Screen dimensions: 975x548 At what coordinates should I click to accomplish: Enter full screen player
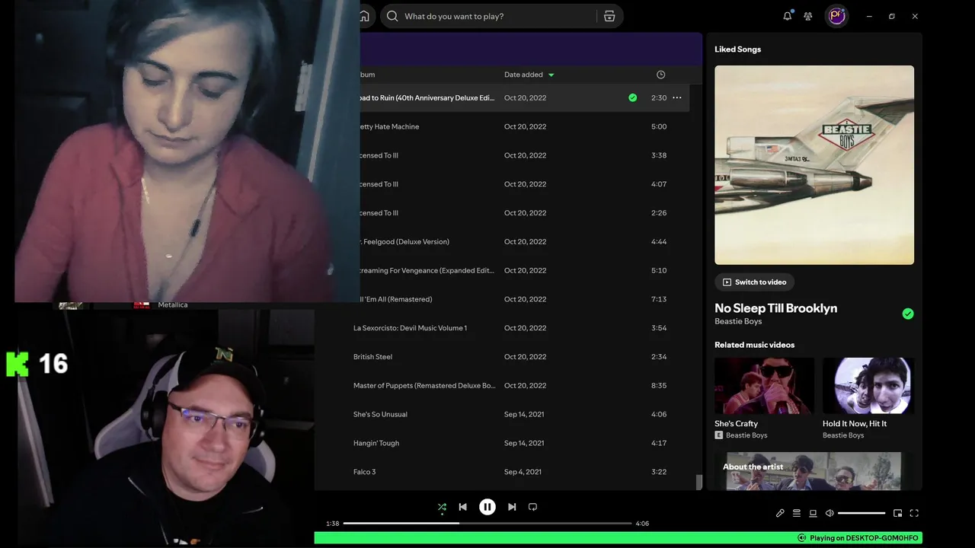point(914,513)
